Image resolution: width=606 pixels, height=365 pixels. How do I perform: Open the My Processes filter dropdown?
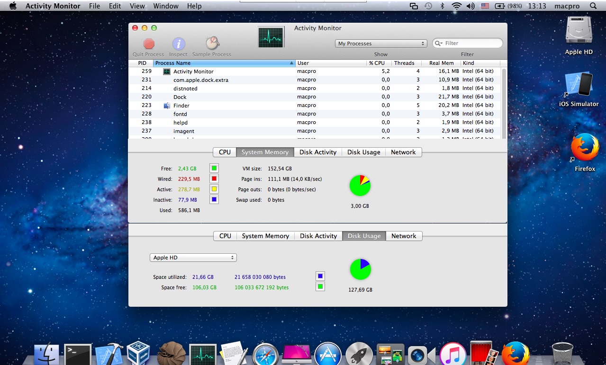381,44
